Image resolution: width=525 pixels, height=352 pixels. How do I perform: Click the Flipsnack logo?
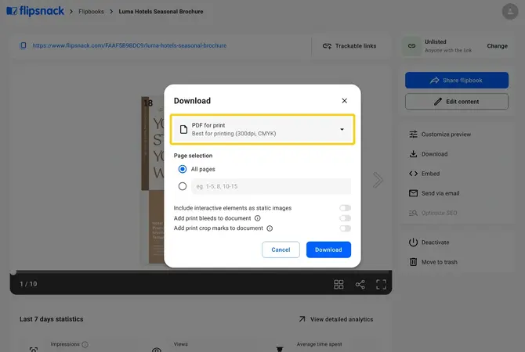35,12
